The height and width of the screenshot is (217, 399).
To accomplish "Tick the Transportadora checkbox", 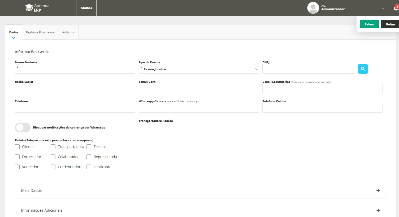I will tap(53, 147).
